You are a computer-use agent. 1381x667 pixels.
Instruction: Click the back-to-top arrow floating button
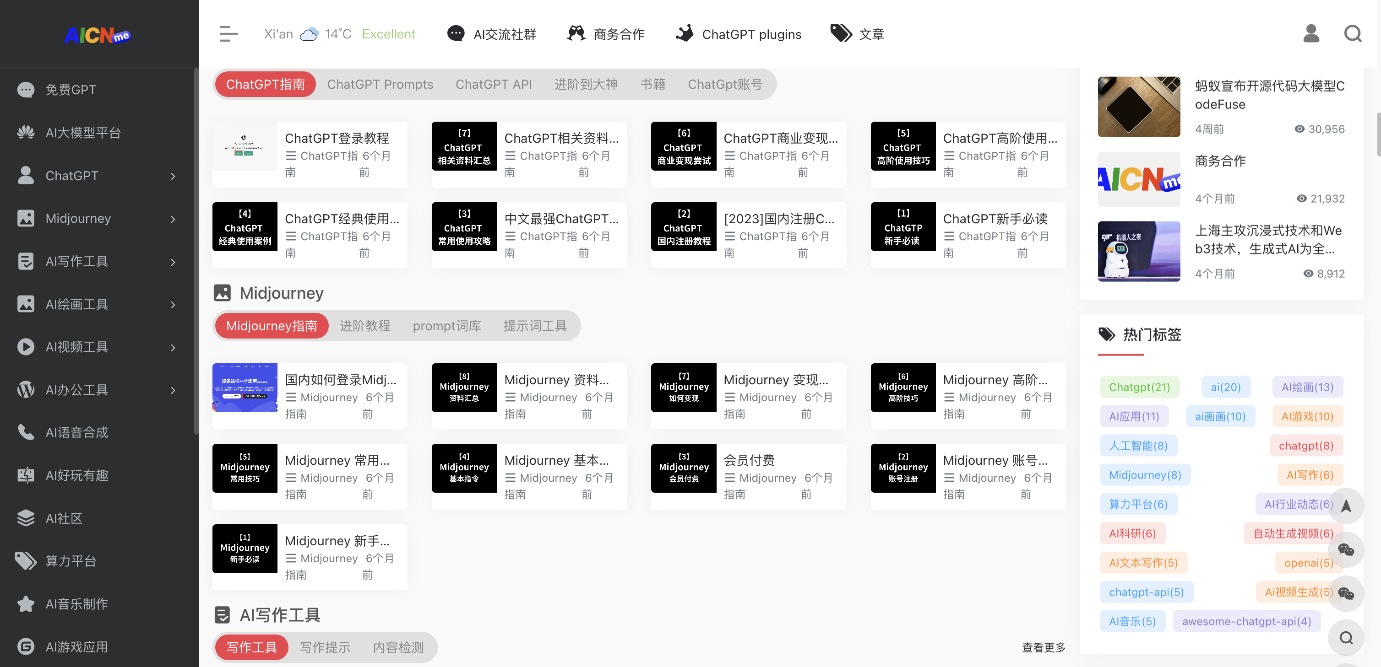[x=1346, y=506]
